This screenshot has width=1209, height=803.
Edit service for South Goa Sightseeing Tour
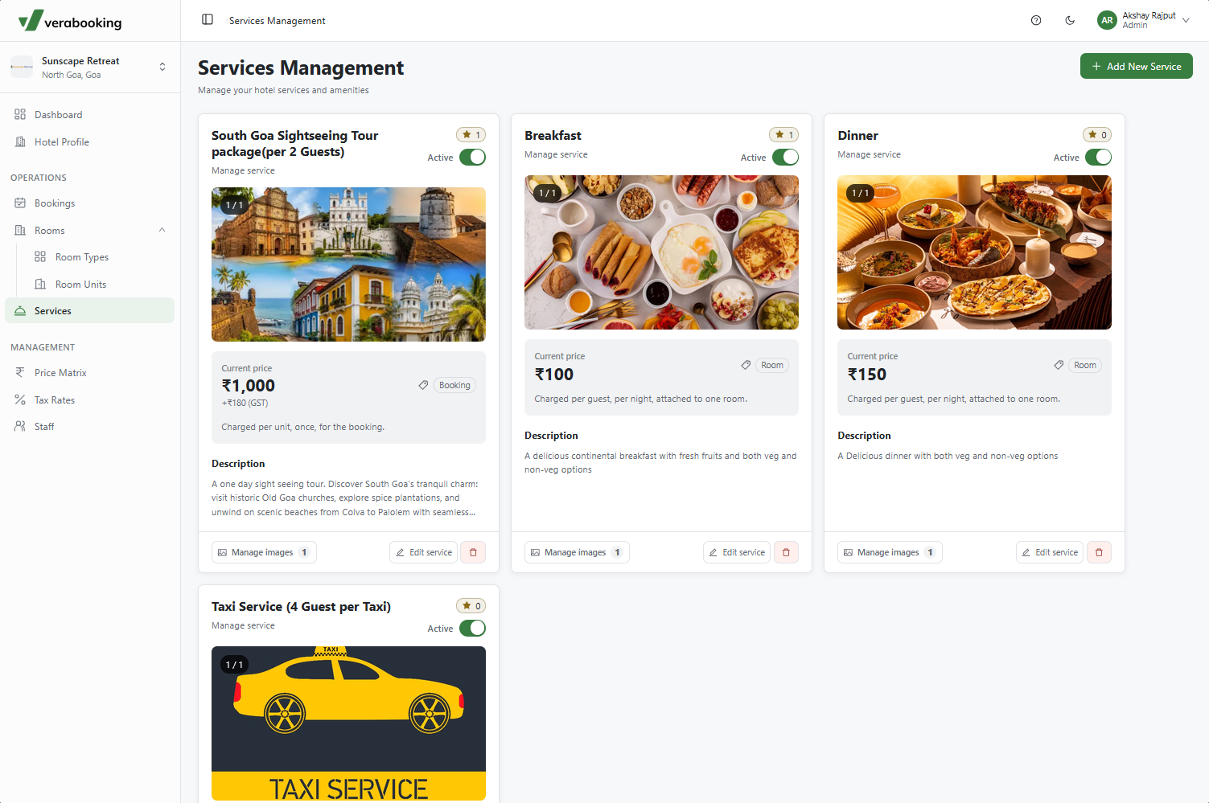tap(424, 552)
